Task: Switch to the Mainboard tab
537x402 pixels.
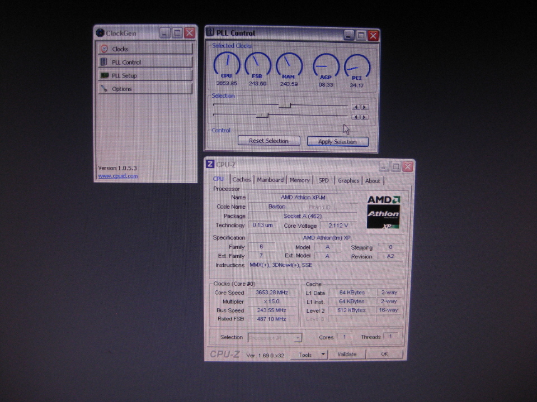Action: point(270,180)
